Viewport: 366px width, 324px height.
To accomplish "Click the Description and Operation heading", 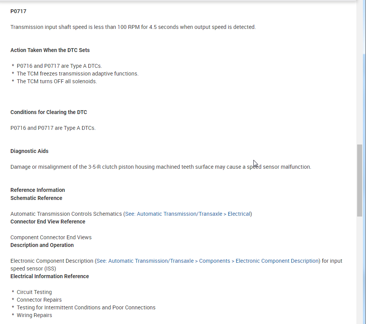I will pos(42,245).
